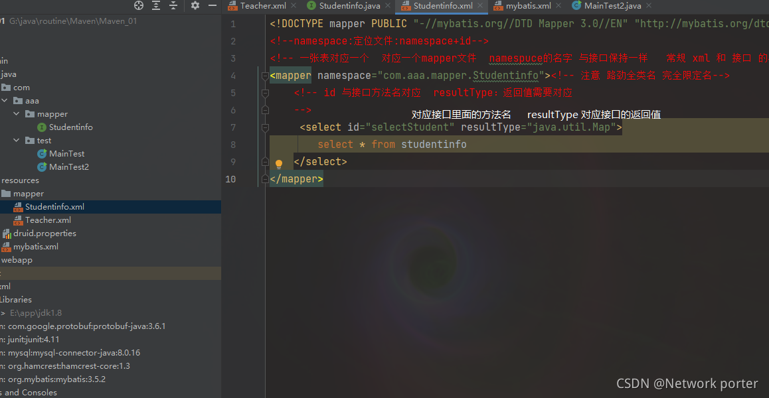Image resolution: width=769 pixels, height=398 pixels.
Task: Click the Collapse All icon
Action: 173,5
